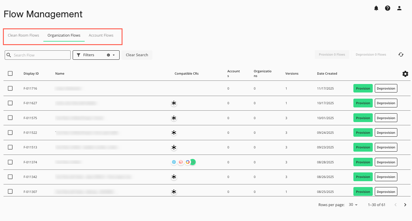Provision flow F-011342
The width and height of the screenshot is (412, 221).
[363, 177]
